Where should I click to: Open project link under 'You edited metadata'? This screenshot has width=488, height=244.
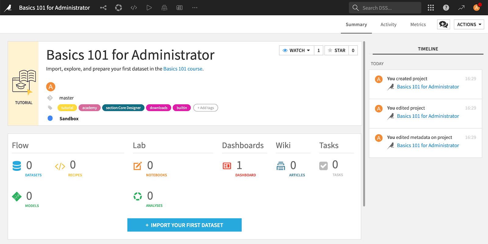point(428,145)
